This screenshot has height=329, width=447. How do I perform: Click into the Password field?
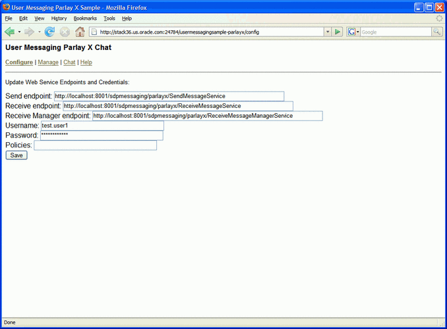tap(102, 136)
